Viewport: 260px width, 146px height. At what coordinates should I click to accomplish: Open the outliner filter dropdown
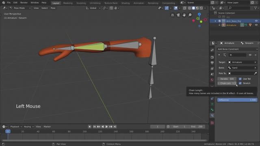point(256,8)
